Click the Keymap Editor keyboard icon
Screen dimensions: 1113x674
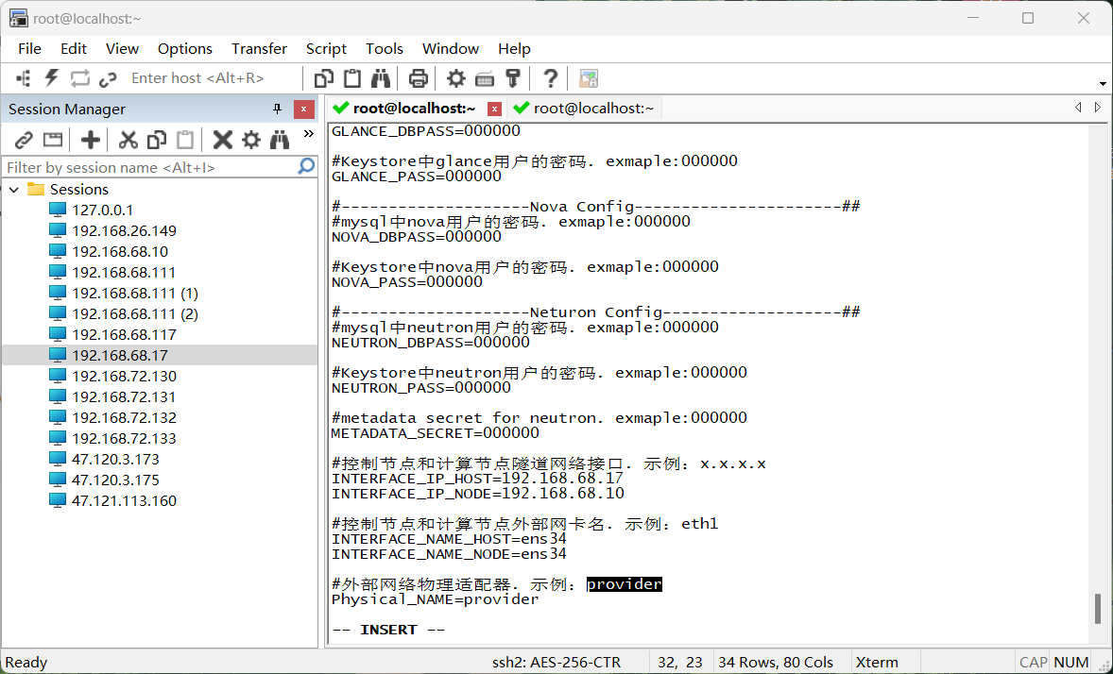click(485, 78)
